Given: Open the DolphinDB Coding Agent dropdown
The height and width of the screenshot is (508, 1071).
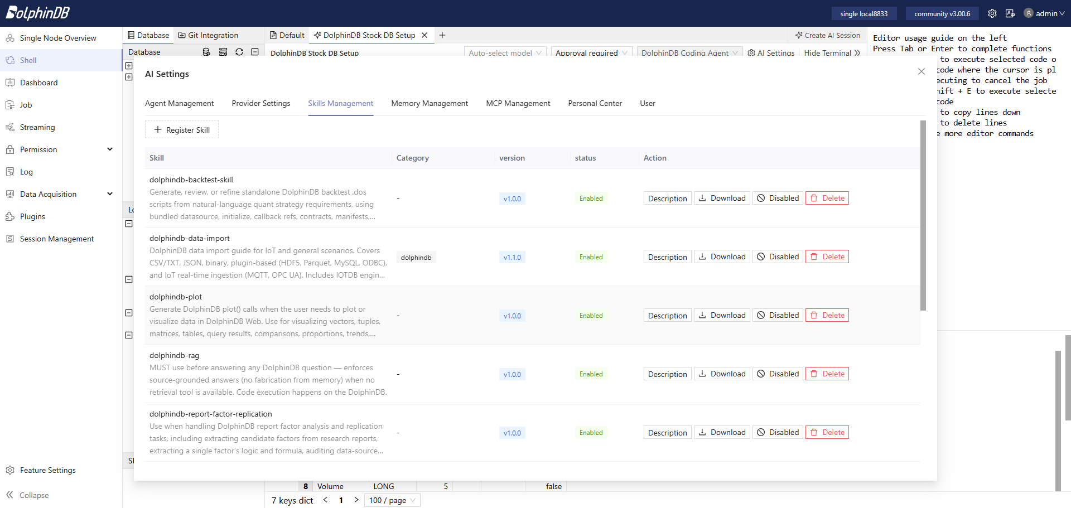Looking at the screenshot, I should pos(689,53).
